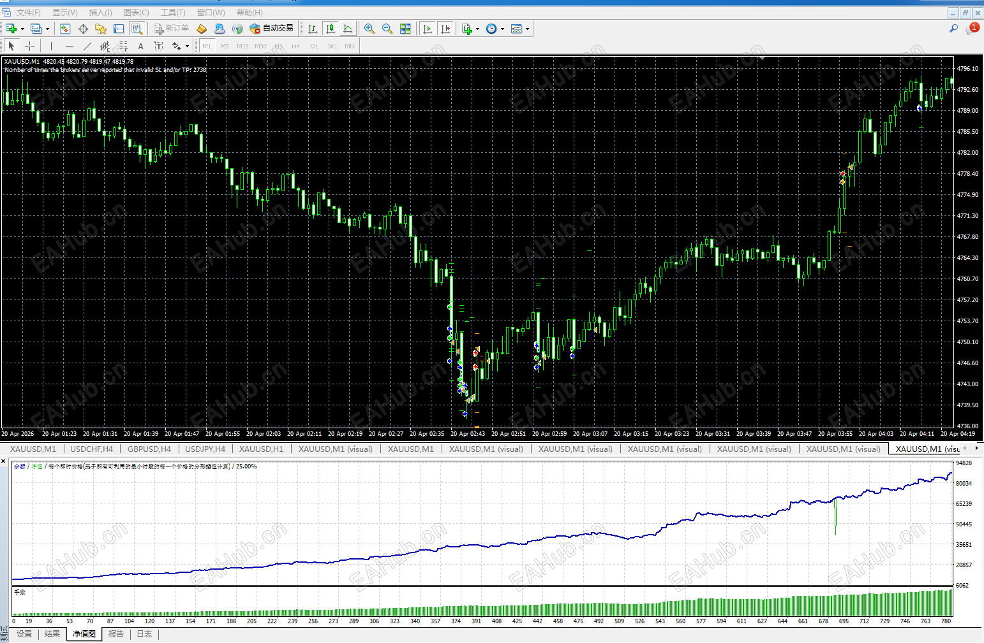984x643 pixels.
Task: Toggle the Terminal panel icon
Action: click(119, 29)
